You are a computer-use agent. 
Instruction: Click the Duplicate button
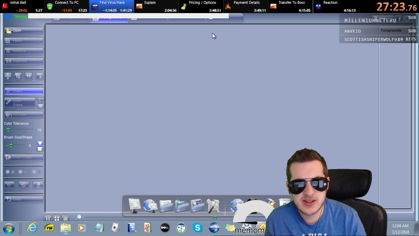click(x=24, y=61)
